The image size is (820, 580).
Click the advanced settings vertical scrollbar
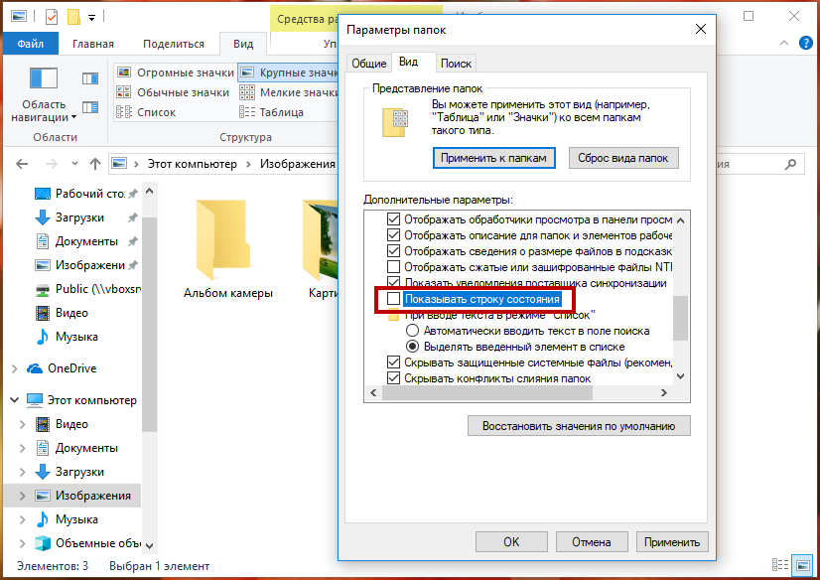(x=681, y=318)
